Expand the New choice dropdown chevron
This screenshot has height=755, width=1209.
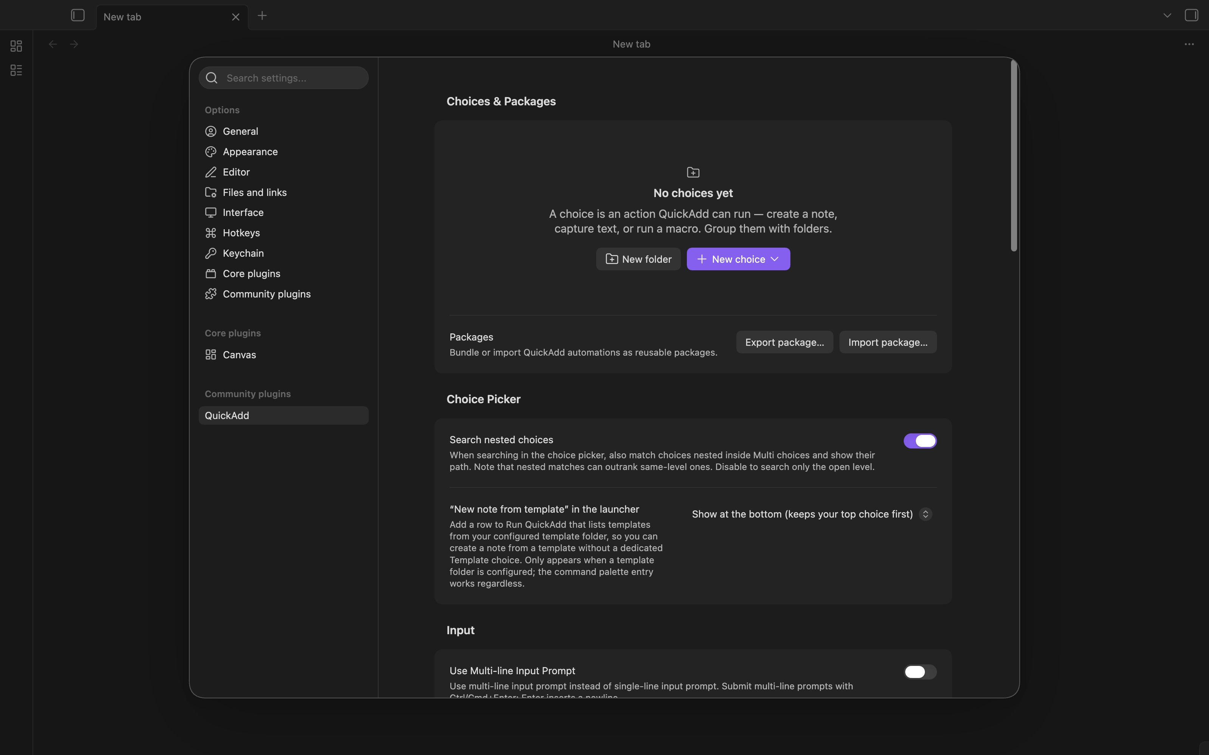pos(775,259)
